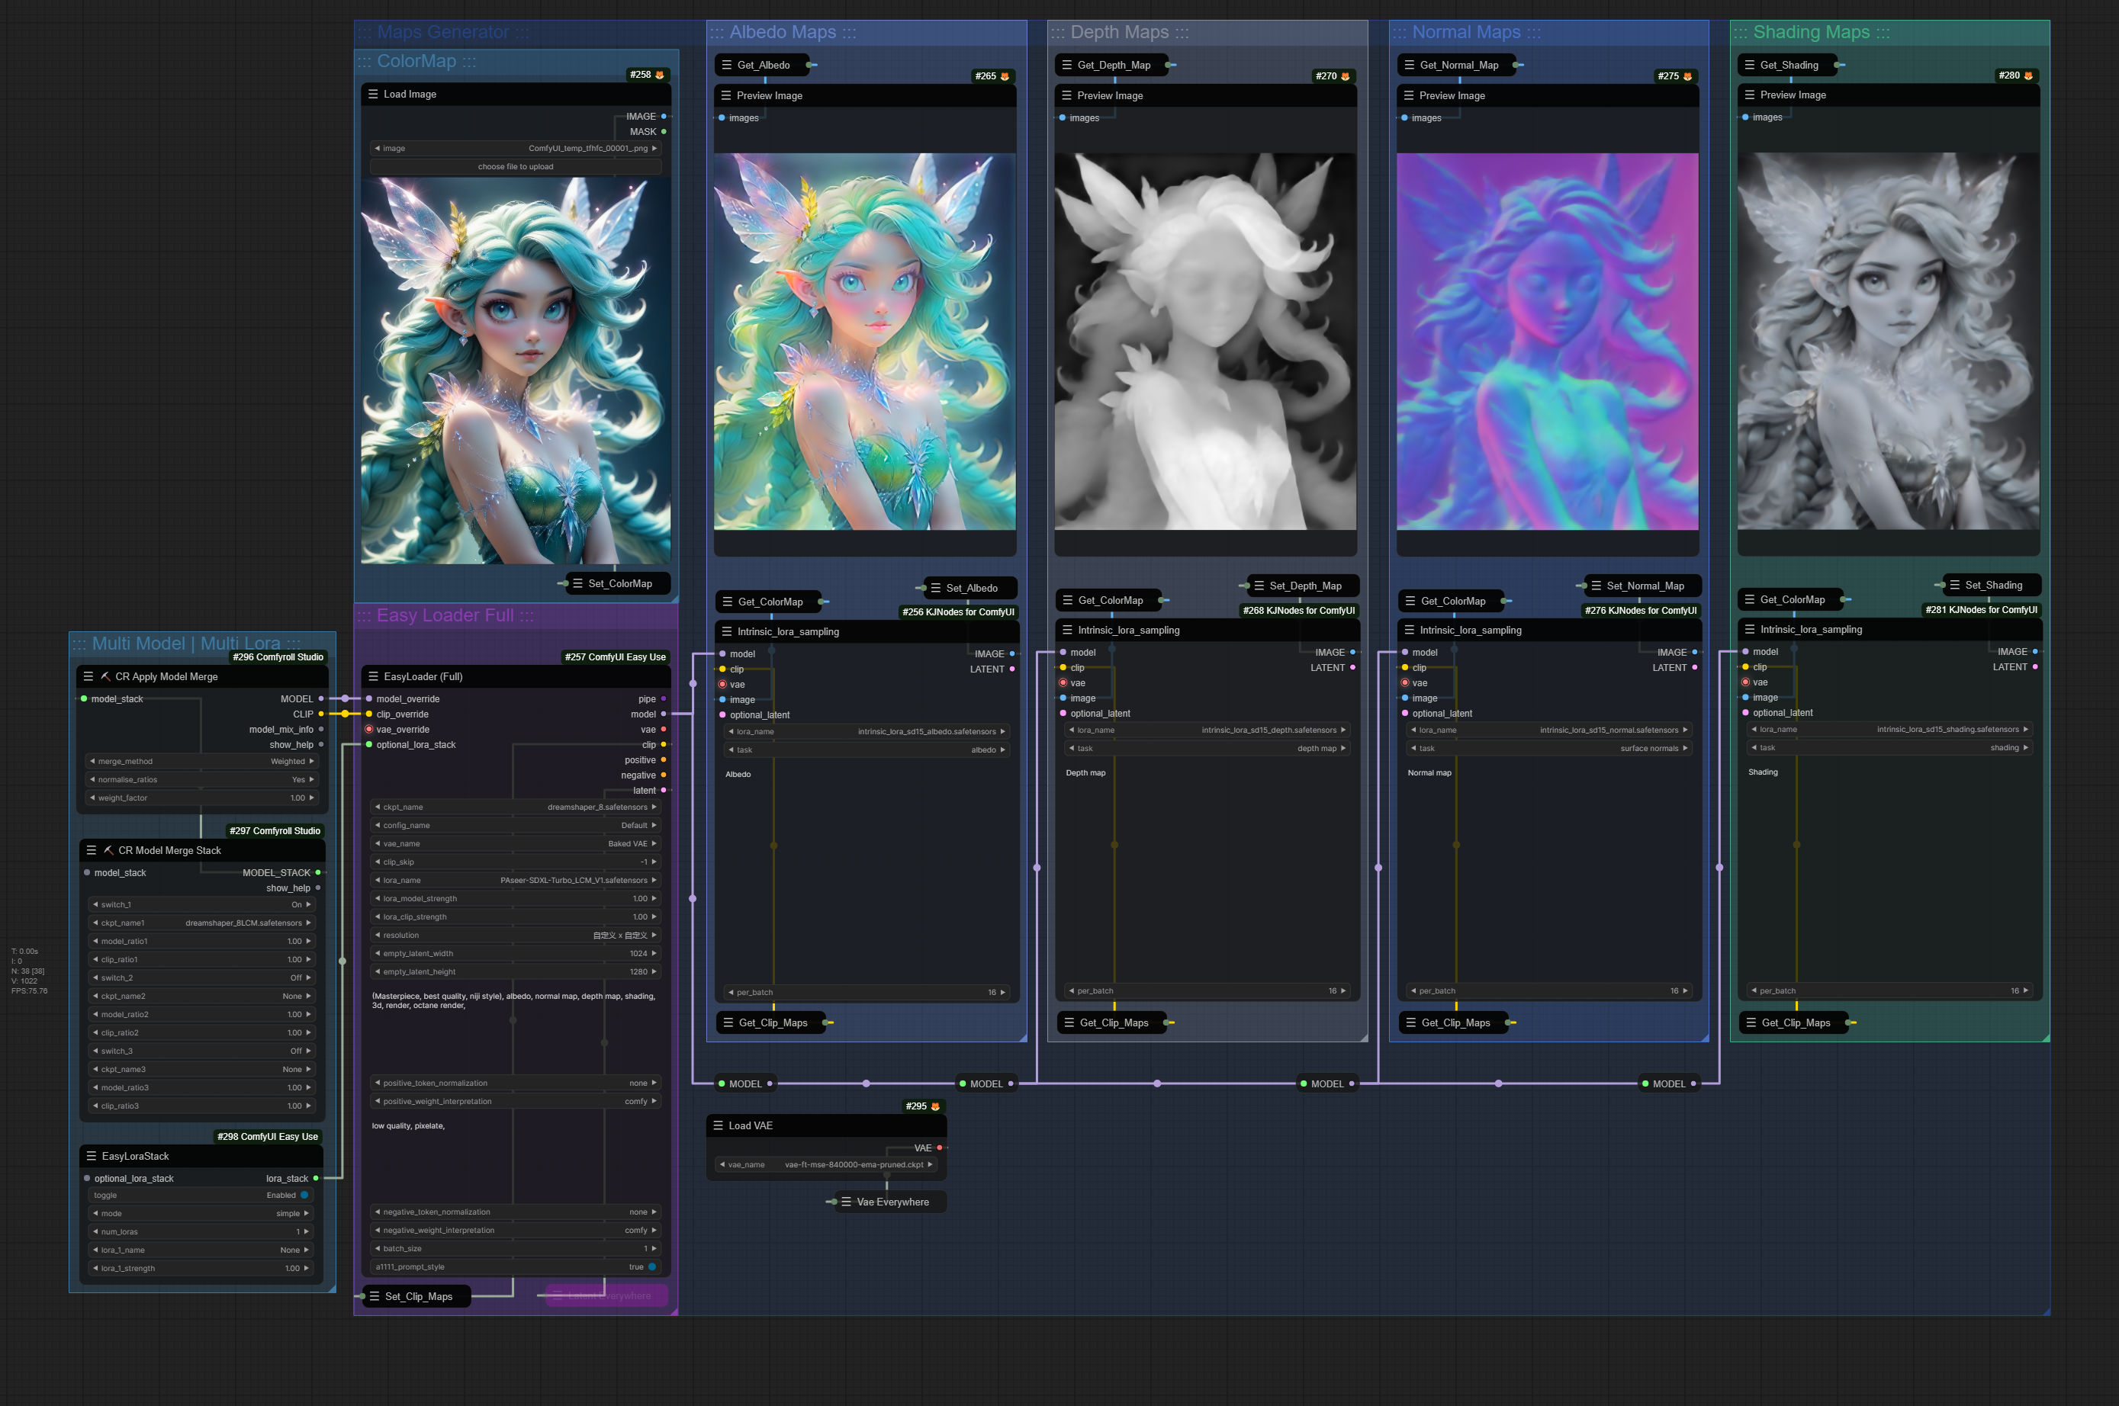
Task: Click hammer icon on CR Apply Model Merge
Action: pos(105,677)
